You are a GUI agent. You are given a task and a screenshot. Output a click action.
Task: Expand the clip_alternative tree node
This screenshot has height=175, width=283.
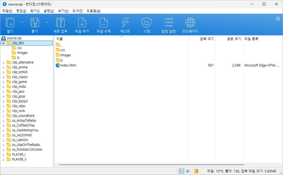(4, 62)
